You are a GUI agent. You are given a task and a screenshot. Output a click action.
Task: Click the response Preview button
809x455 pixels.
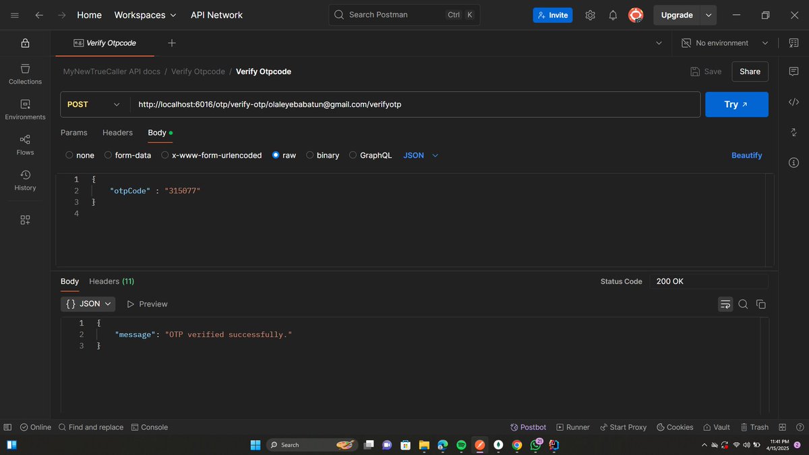[147, 304]
